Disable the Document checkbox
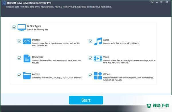The image size is (172, 112). pyautogui.click(x=19, y=58)
